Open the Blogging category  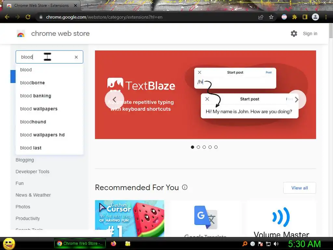[x=25, y=160]
